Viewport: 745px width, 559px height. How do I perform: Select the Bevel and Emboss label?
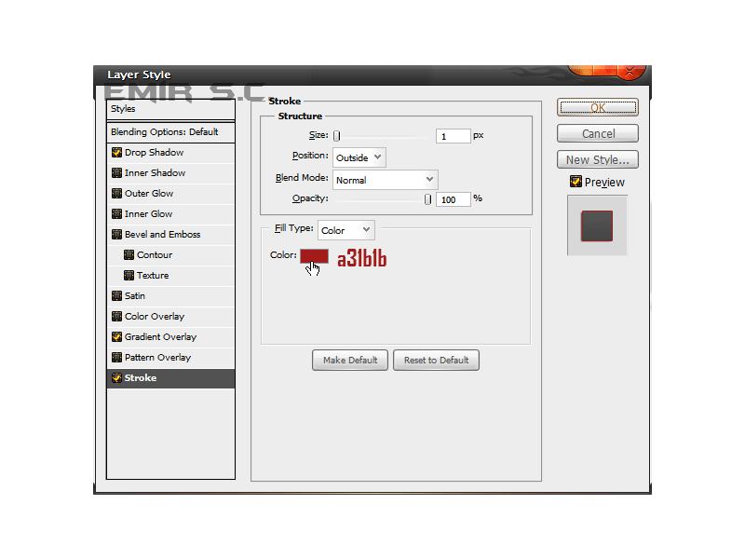162,235
